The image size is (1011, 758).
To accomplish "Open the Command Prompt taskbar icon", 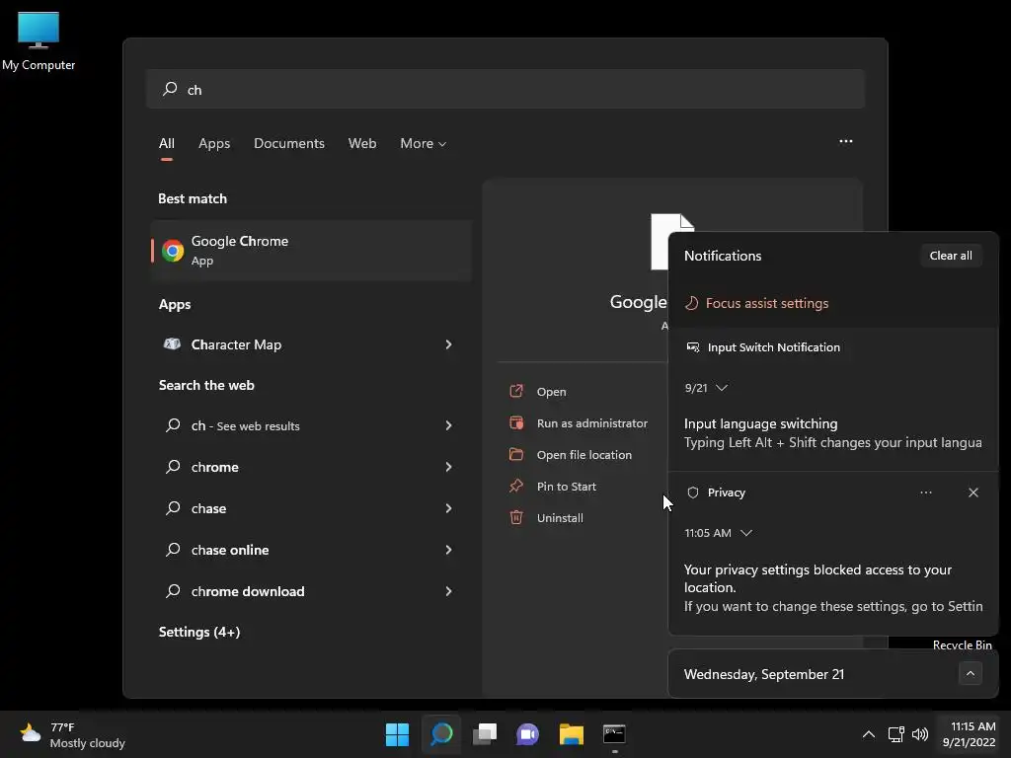I will point(614,734).
